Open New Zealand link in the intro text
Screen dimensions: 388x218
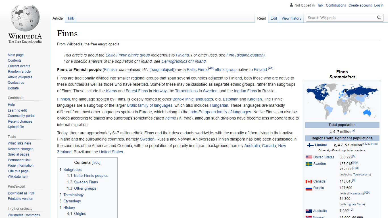tap(172, 149)
